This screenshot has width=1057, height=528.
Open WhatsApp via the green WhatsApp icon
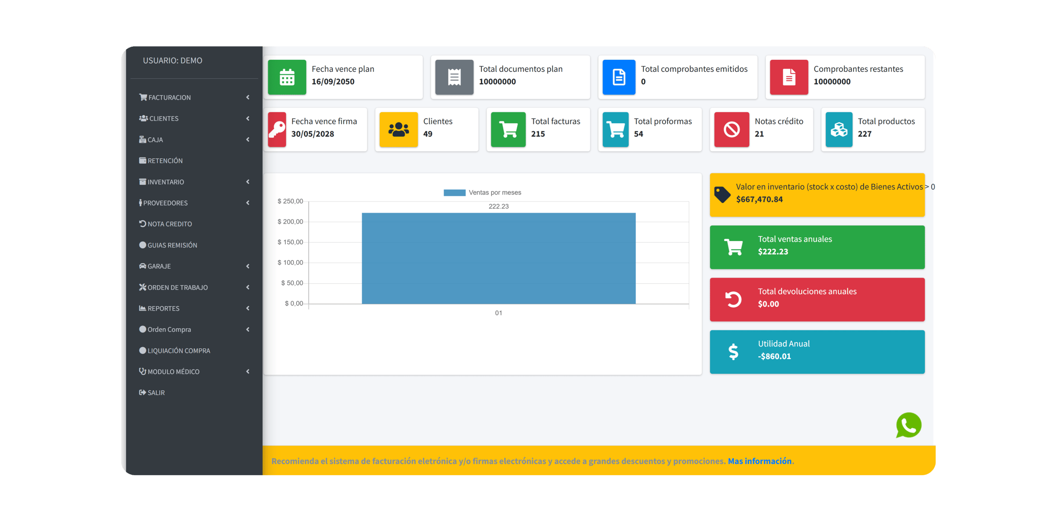[x=909, y=425]
